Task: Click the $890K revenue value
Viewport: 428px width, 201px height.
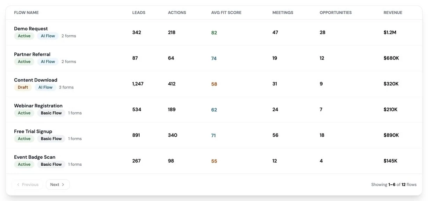Action: tap(391, 135)
